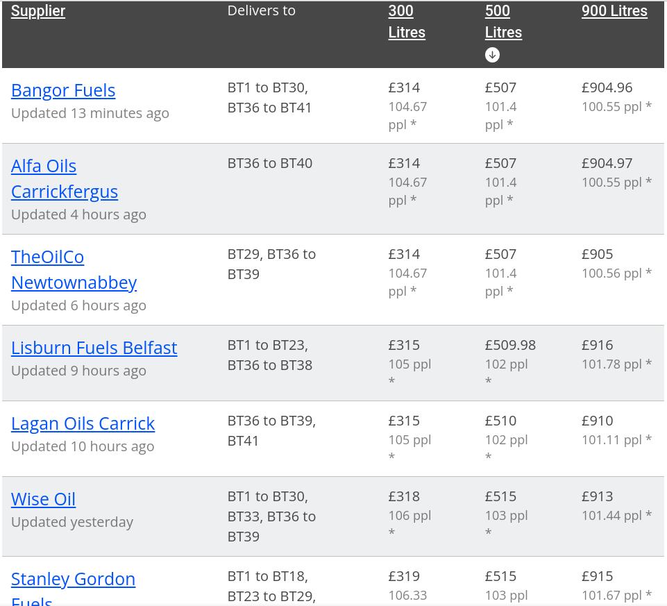Sort by 300 Litres price
Image resolution: width=667 pixels, height=606 pixels.
coord(407,22)
